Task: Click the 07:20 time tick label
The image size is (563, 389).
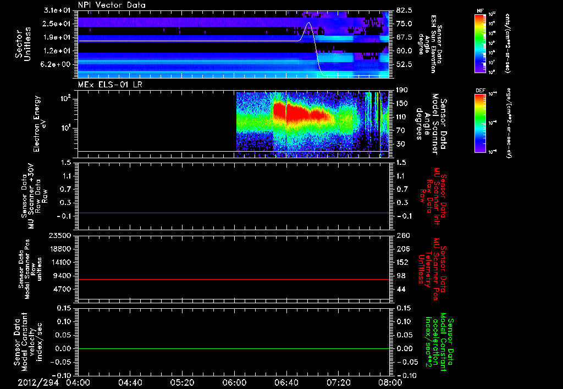Action: point(339,382)
